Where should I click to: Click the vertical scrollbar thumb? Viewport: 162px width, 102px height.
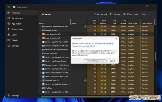click(x=155, y=56)
